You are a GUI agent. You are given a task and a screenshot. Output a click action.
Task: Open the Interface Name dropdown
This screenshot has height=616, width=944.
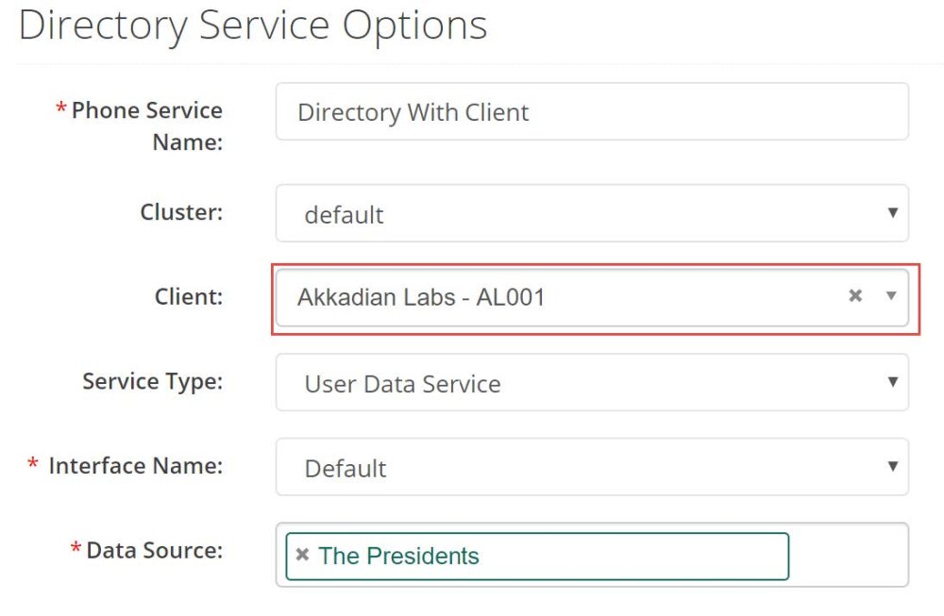coord(591,468)
